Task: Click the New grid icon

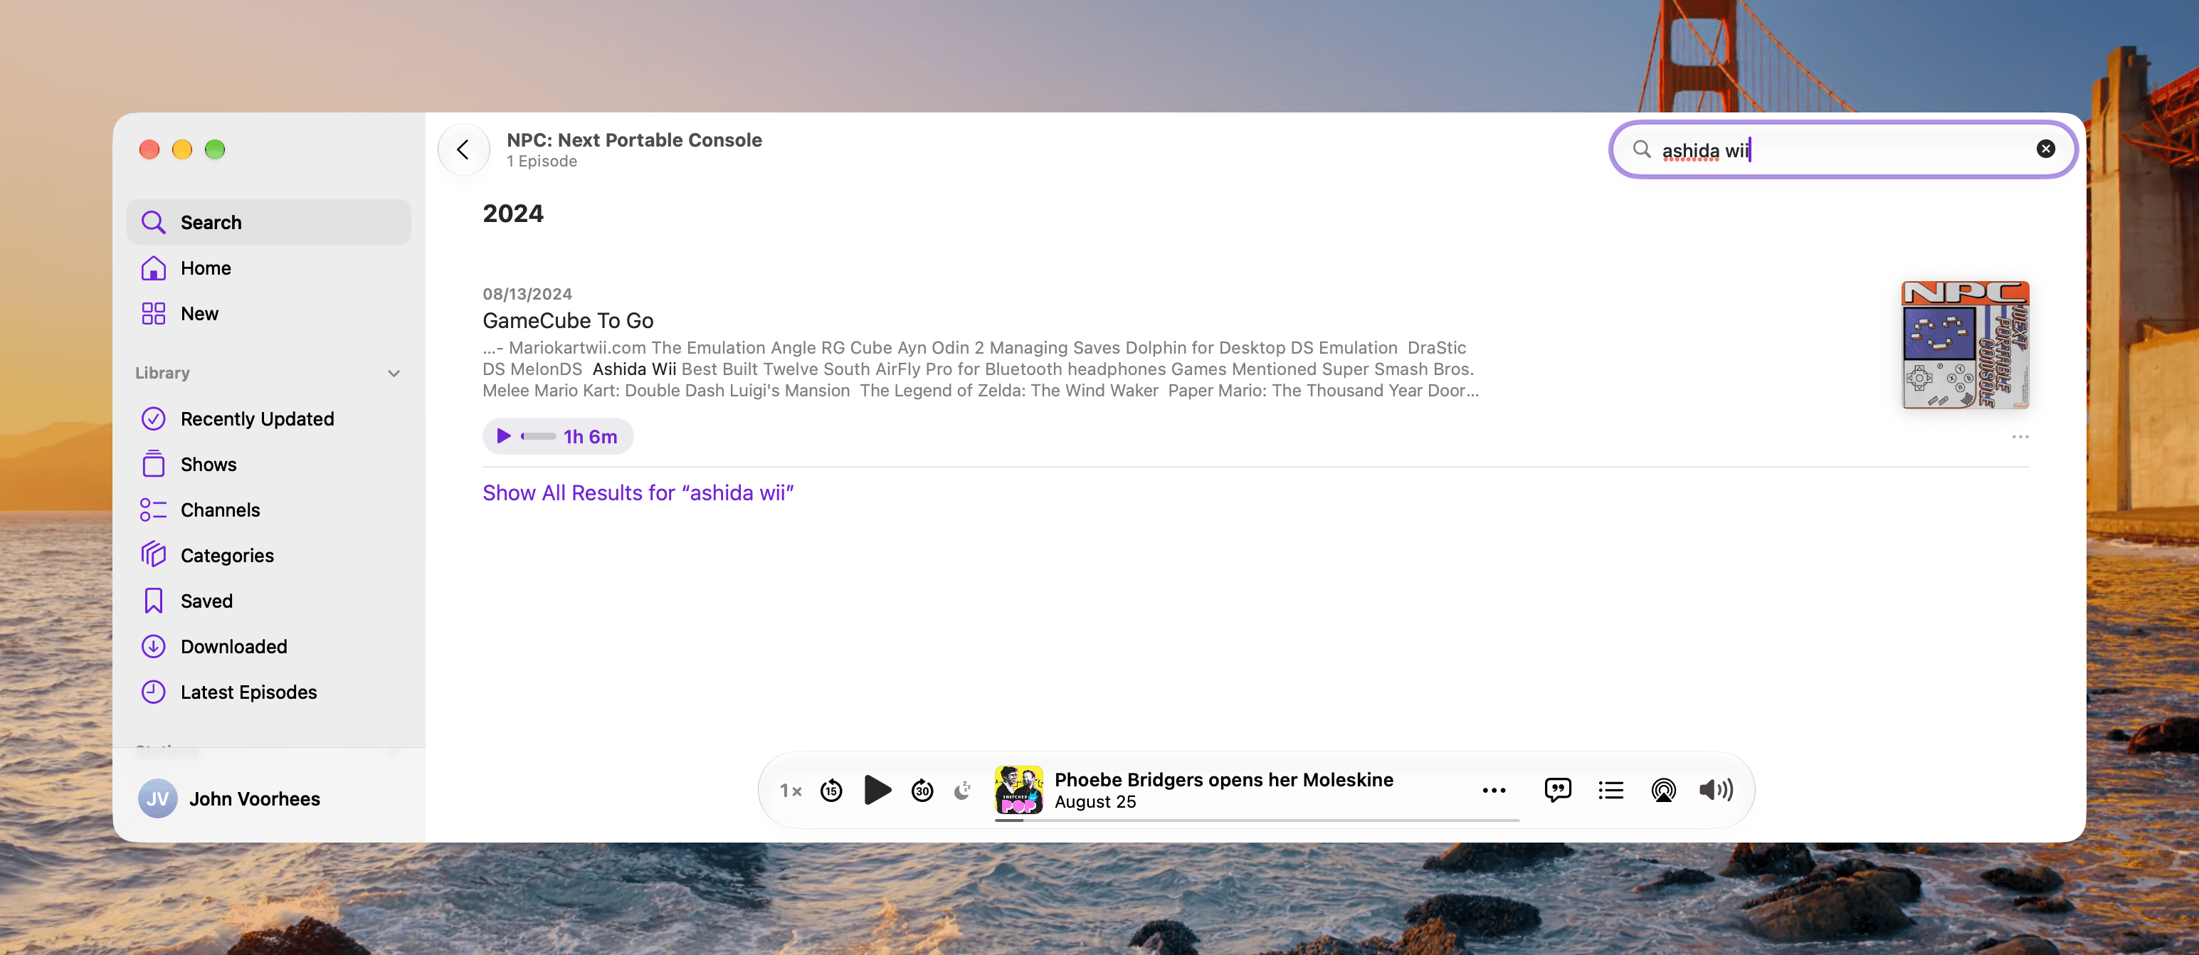Action: [153, 313]
